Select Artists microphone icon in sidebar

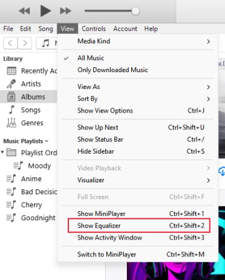[x=11, y=84]
